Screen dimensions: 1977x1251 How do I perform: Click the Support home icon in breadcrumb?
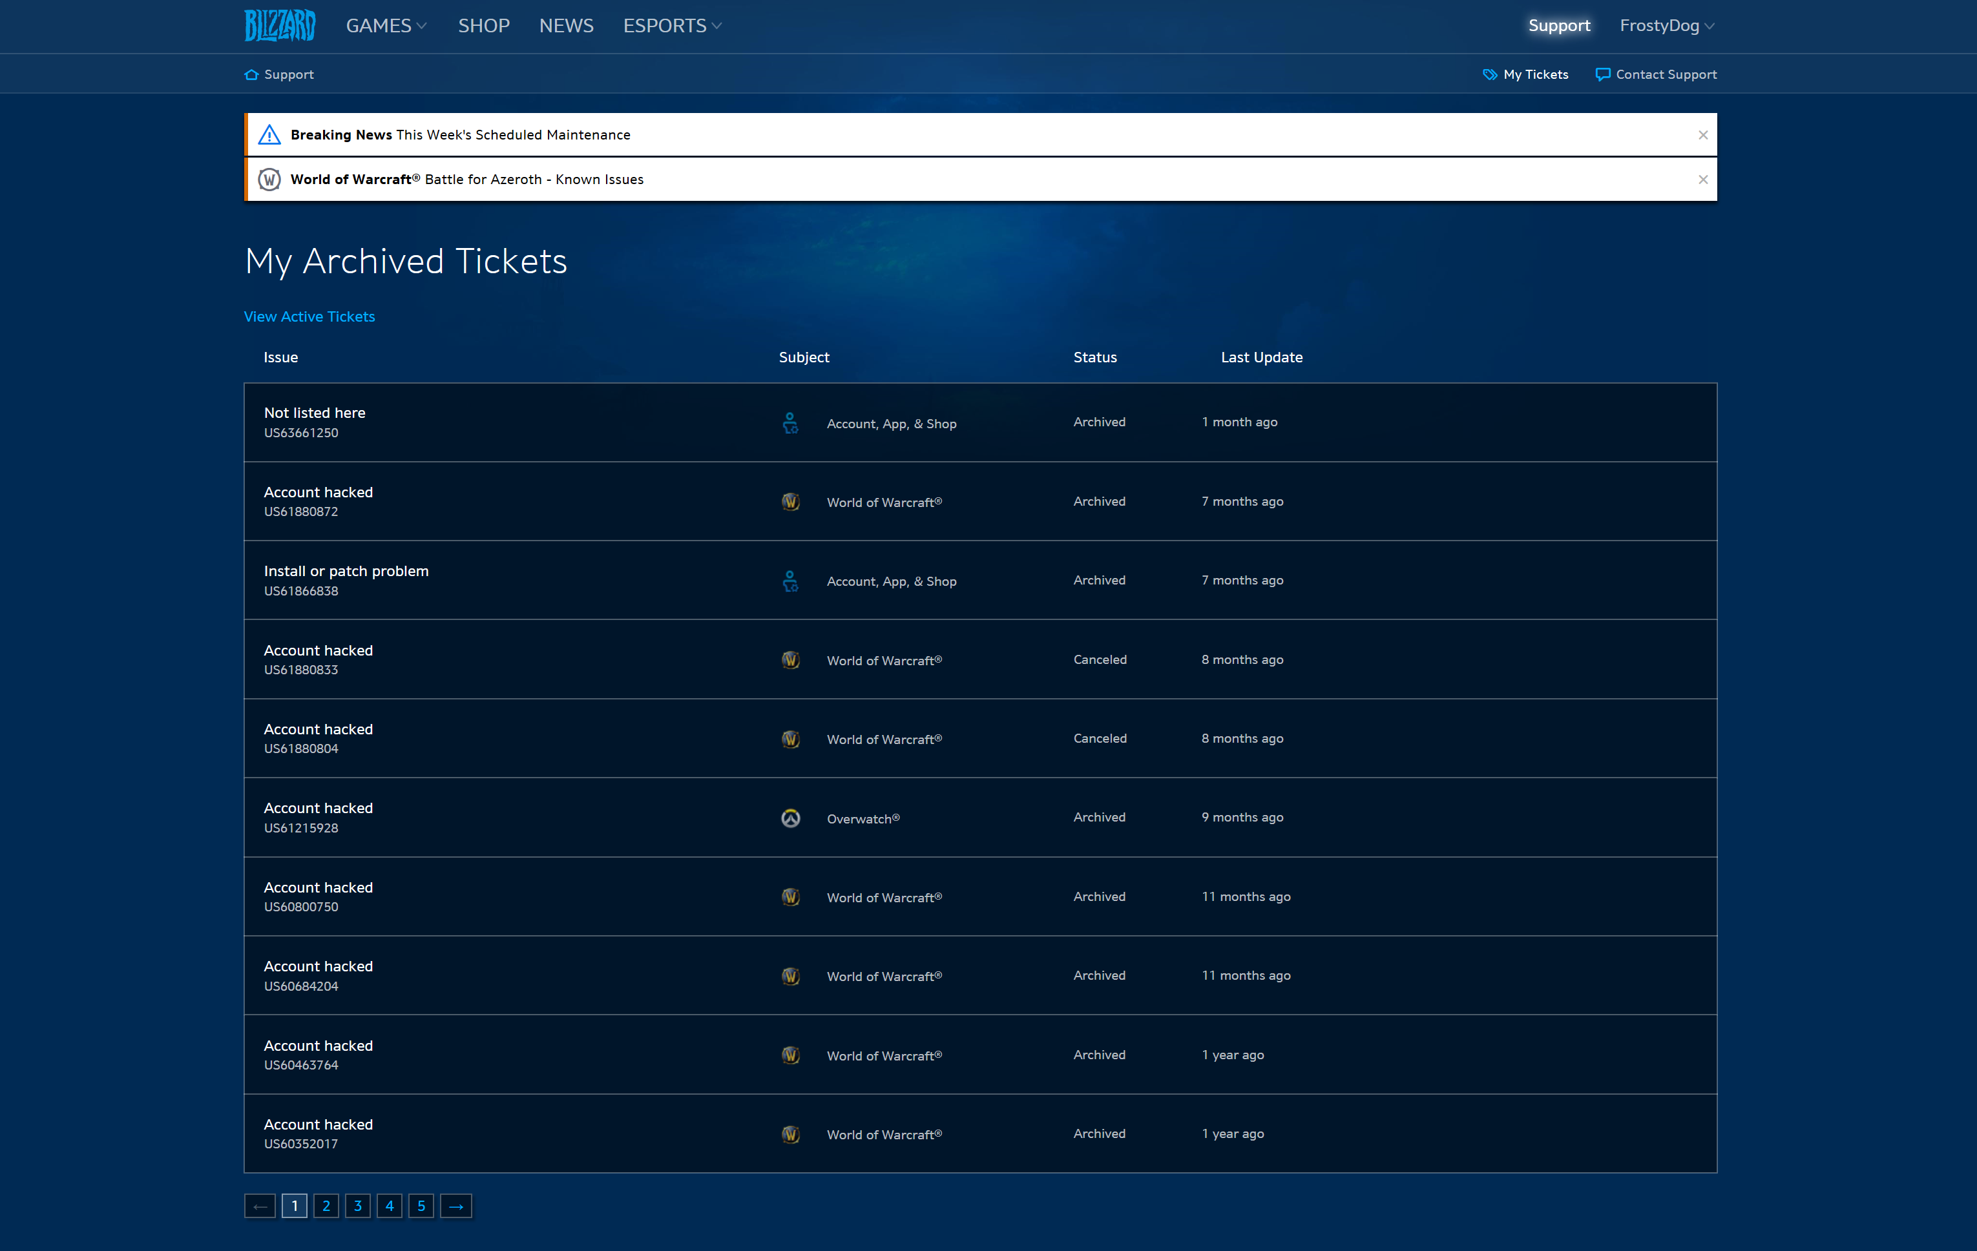(251, 75)
